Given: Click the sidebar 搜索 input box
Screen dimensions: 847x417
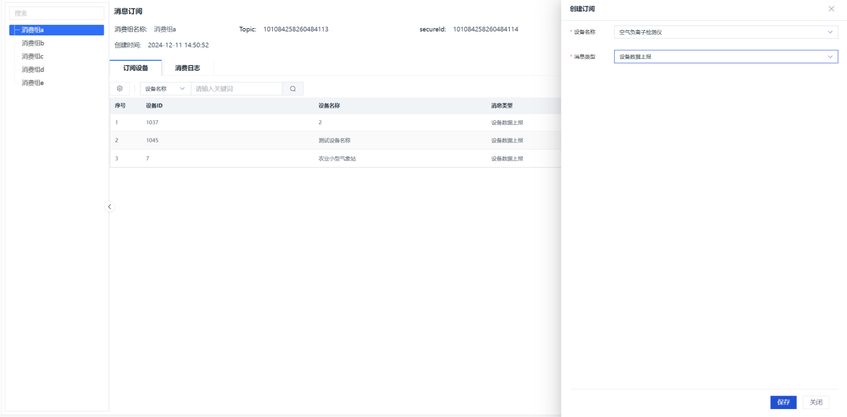Looking at the screenshot, I should [x=56, y=13].
